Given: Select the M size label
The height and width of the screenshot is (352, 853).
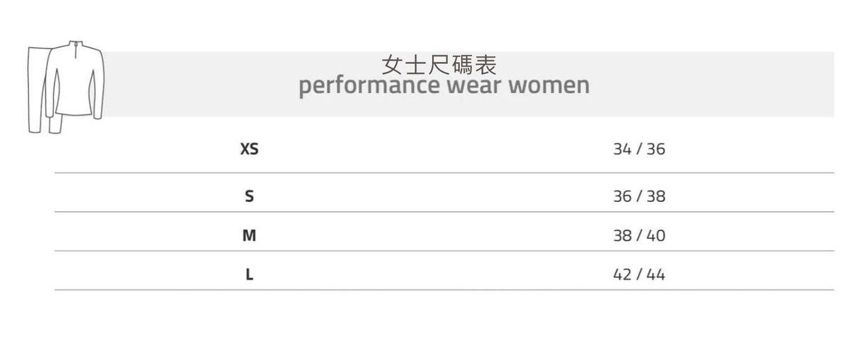Looking at the screenshot, I should click(250, 235).
